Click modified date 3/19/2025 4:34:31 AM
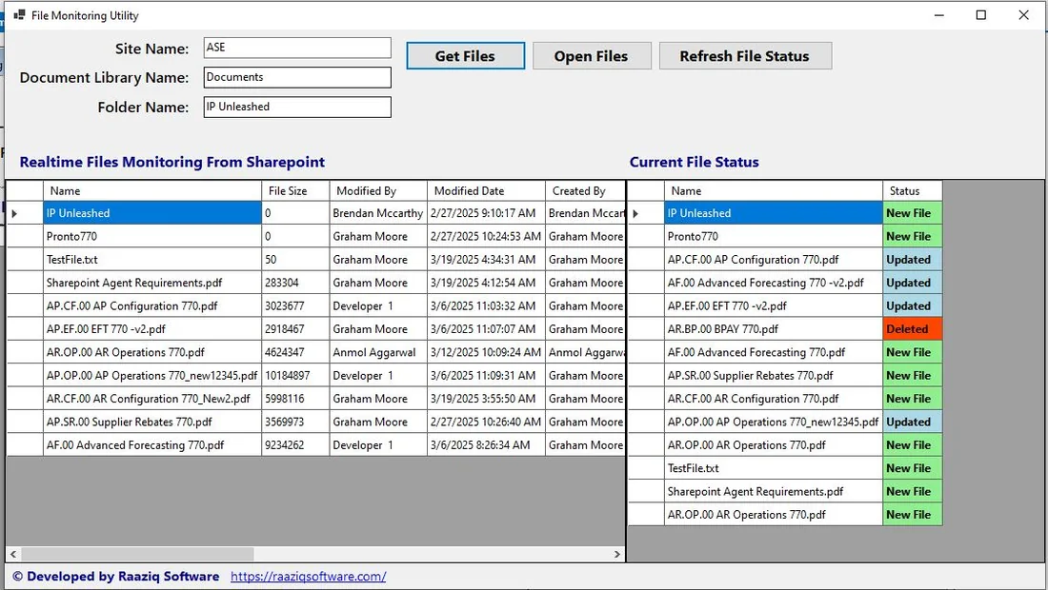1048x590 pixels. pyautogui.click(x=486, y=260)
